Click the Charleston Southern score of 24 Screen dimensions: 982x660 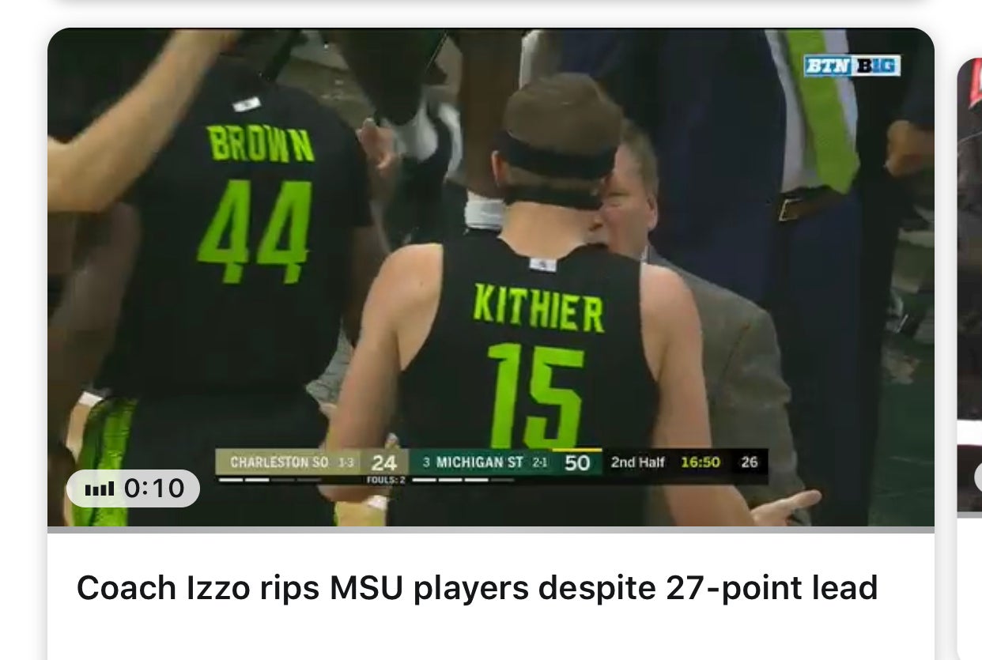(x=384, y=463)
